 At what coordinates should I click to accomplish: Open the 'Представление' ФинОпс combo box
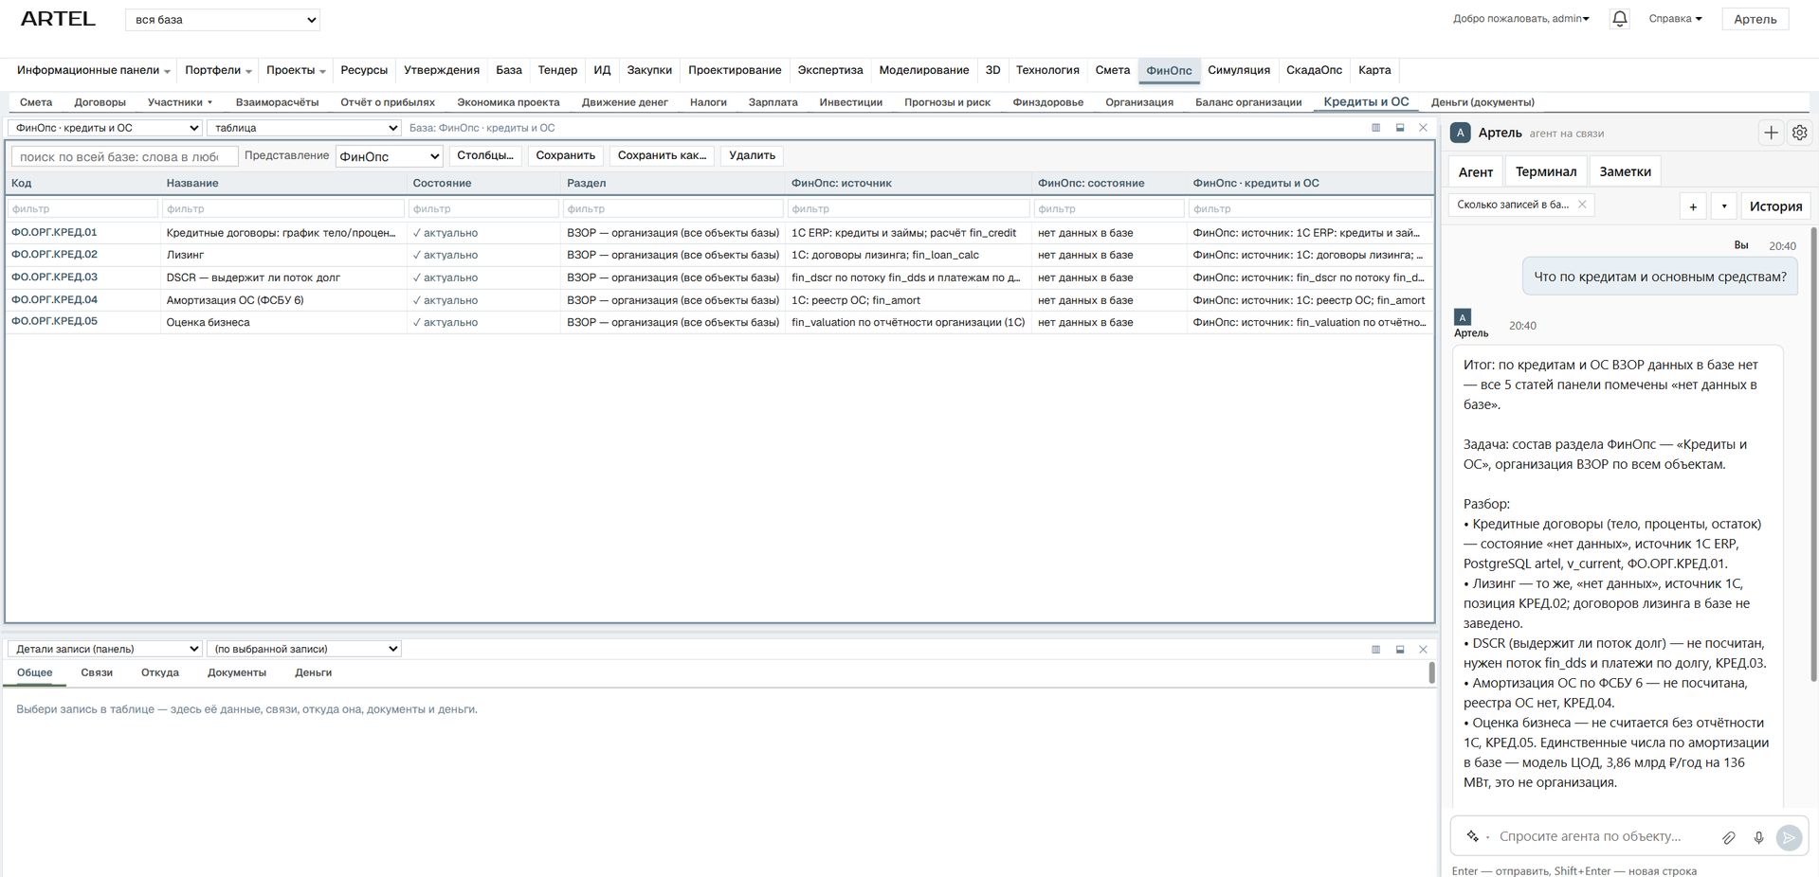coord(390,156)
